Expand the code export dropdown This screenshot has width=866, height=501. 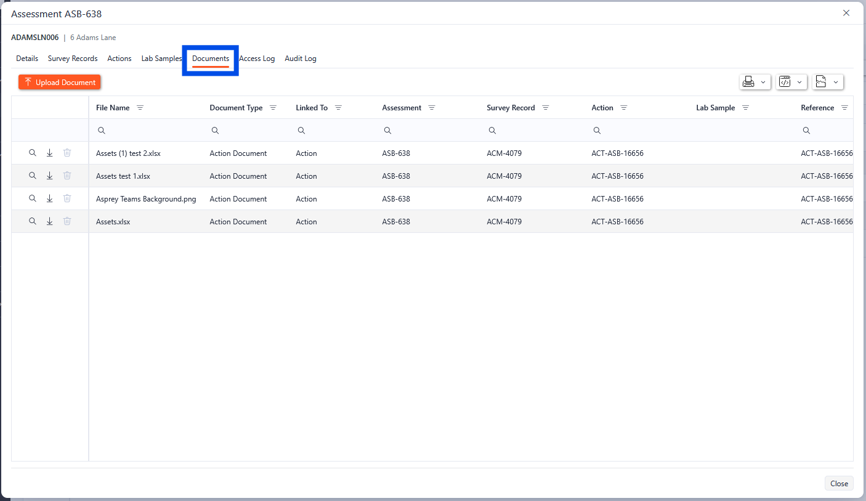[x=791, y=82]
